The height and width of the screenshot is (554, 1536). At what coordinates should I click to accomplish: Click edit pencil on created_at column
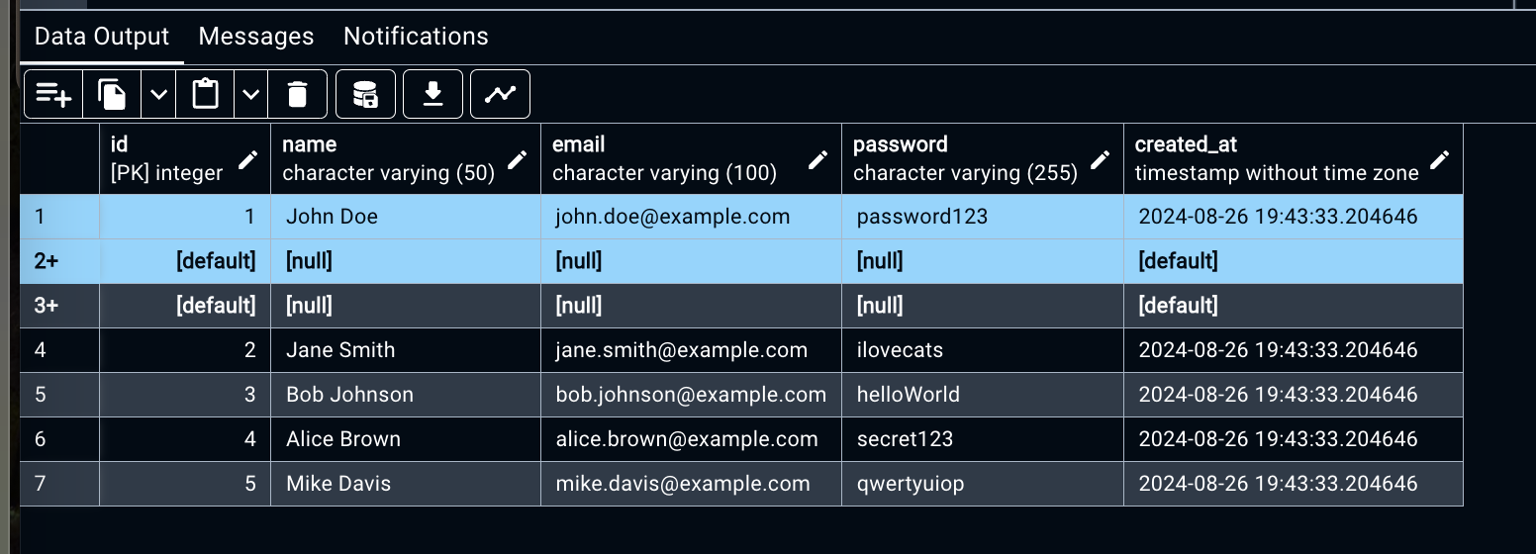coord(1439,159)
